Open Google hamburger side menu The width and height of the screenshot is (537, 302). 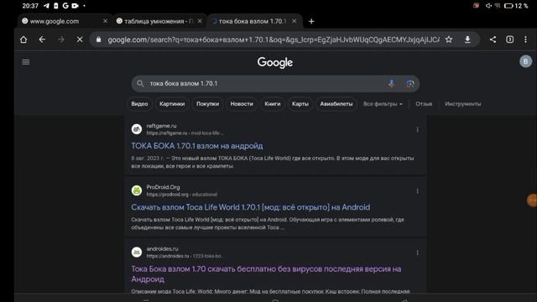26,62
